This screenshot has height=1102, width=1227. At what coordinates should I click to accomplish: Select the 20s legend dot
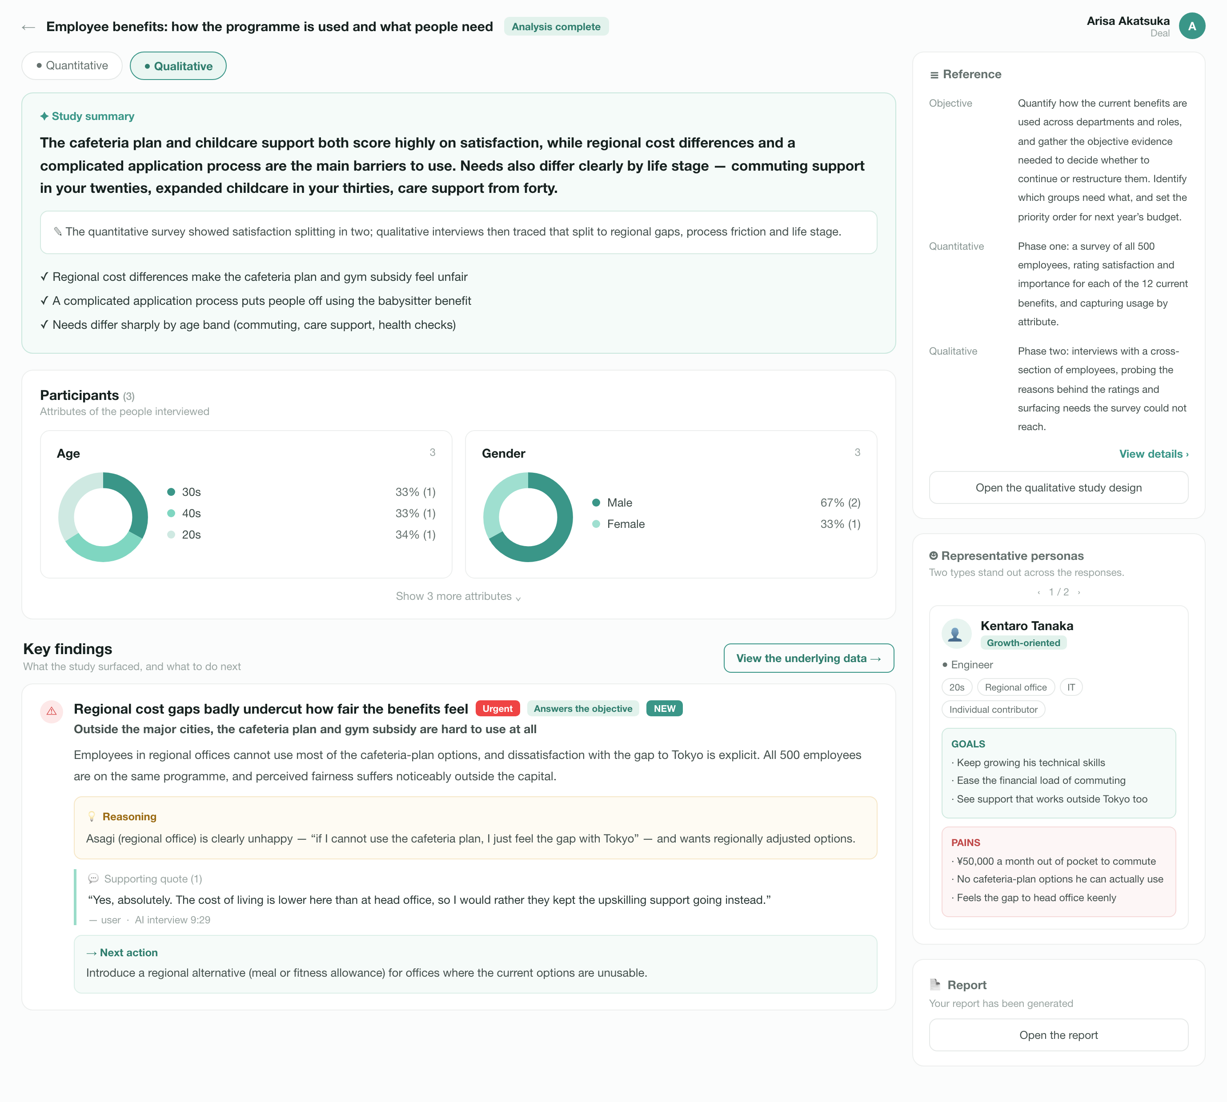[171, 535]
